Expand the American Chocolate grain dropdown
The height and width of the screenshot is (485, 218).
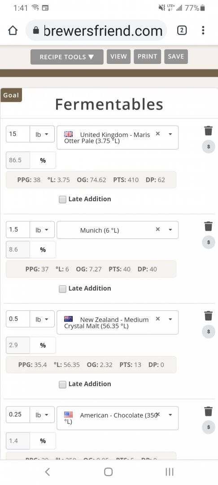pos(170,415)
